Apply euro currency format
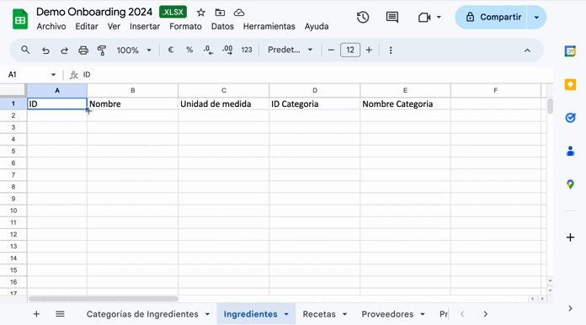This screenshot has height=325, width=586. point(171,50)
